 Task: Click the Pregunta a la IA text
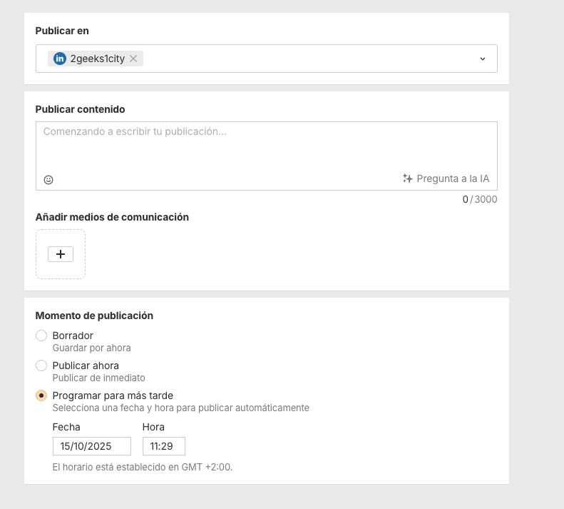point(453,178)
